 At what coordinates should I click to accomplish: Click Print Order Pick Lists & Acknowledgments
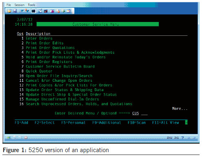[70, 52]
